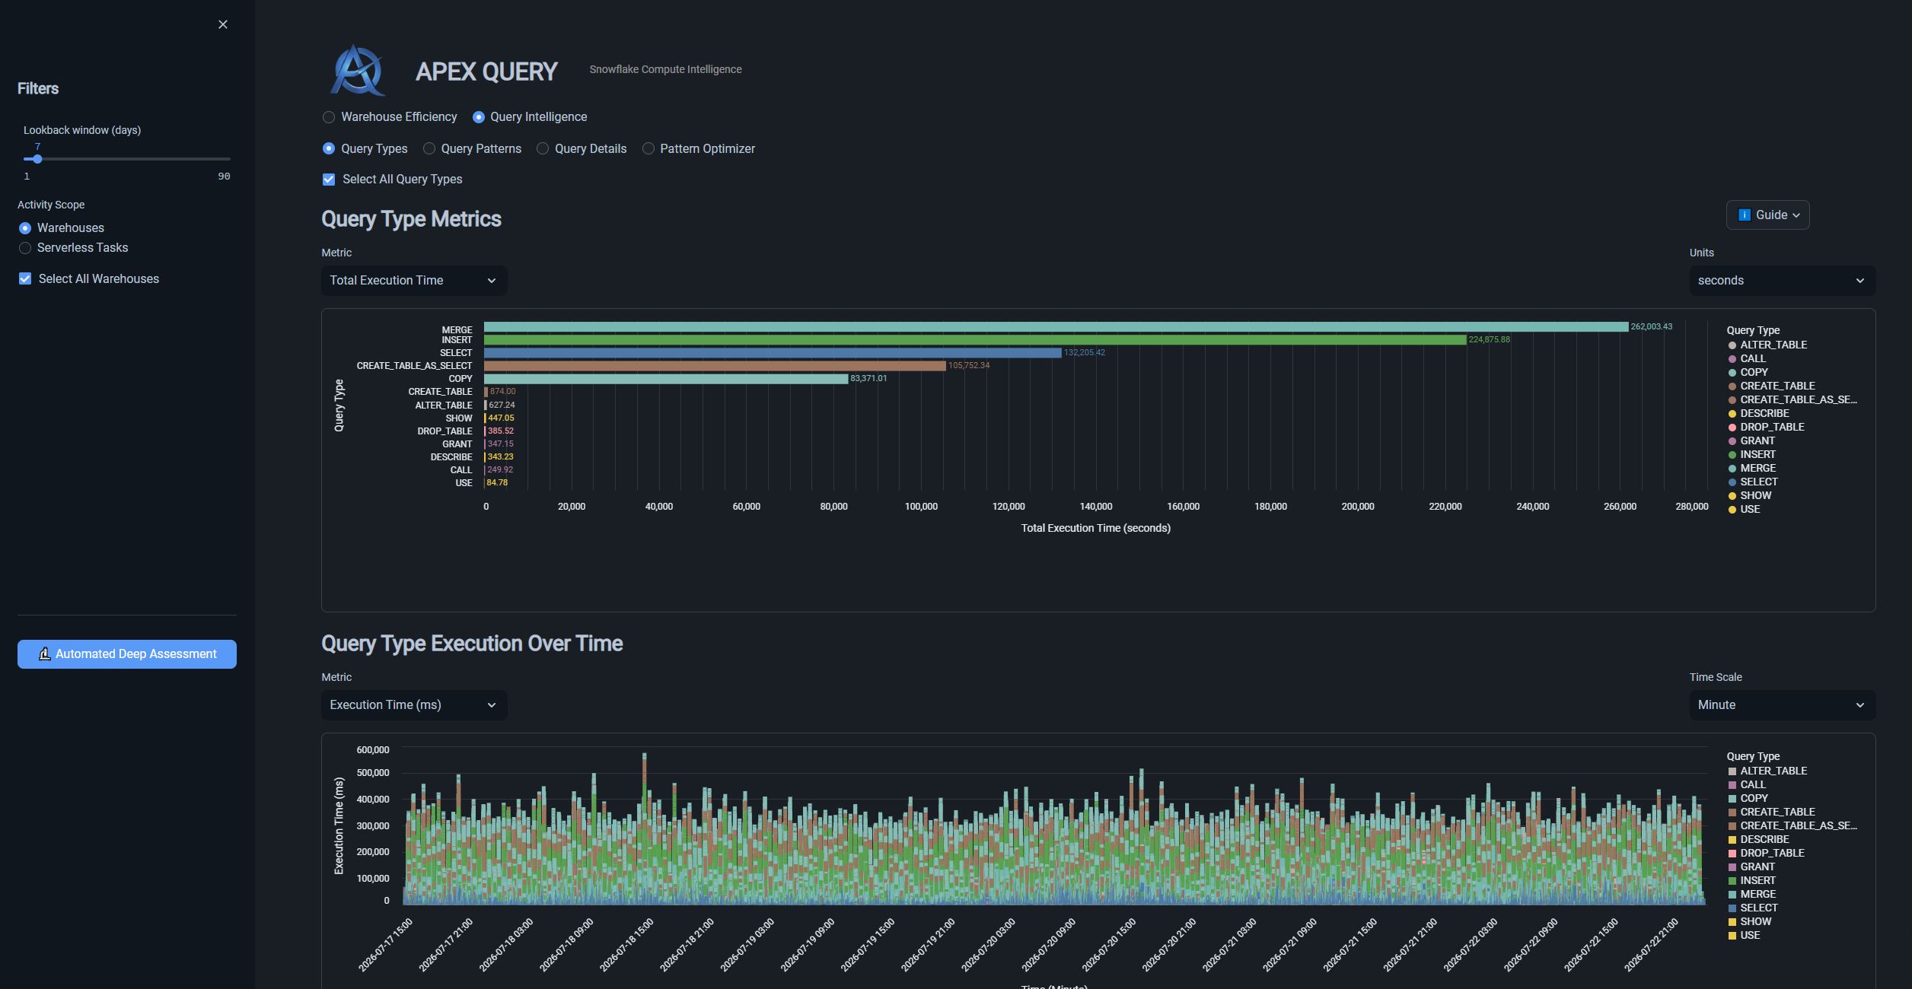Viewport: 1912px width, 989px height.
Task: Click the MERGE bar in metrics chart
Action: point(1056,327)
